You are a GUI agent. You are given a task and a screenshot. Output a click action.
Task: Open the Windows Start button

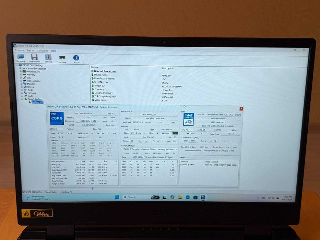click(x=117, y=197)
